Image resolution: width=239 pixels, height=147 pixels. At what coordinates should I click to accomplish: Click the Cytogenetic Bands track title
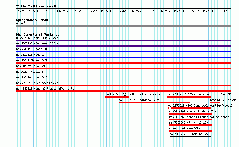(32, 20)
